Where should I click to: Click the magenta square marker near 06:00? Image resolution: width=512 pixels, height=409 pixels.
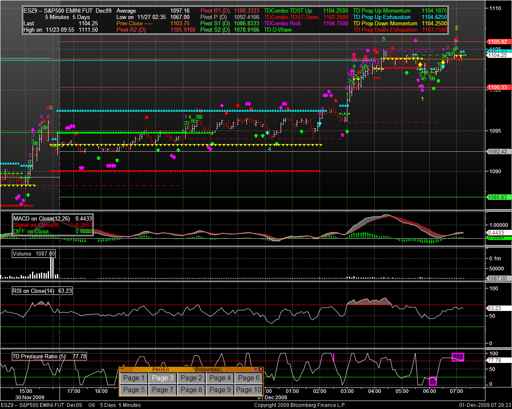pyautogui.click(x=433, y=381)
